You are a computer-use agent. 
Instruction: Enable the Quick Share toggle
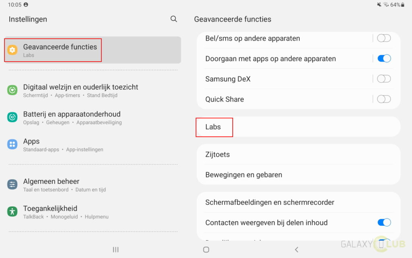click(x=384, y=99)
